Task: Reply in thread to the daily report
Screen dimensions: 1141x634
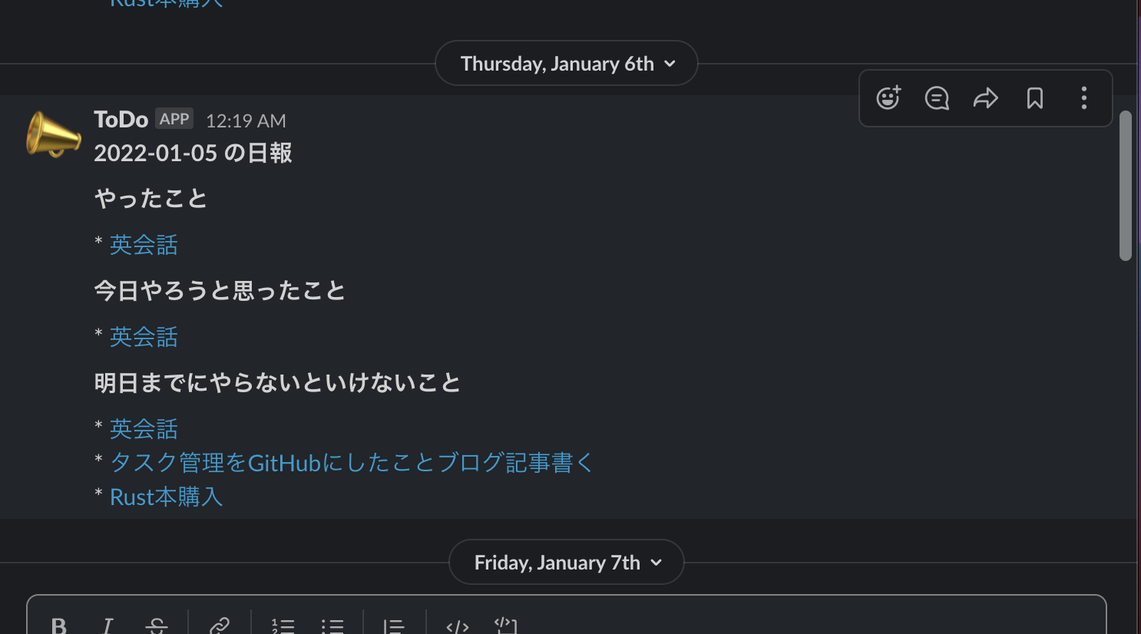Action: [937, 98]
